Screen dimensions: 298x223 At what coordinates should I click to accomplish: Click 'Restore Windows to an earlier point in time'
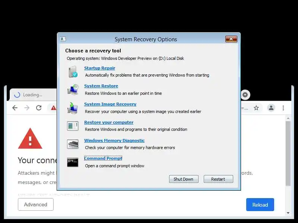click(123, 93)
